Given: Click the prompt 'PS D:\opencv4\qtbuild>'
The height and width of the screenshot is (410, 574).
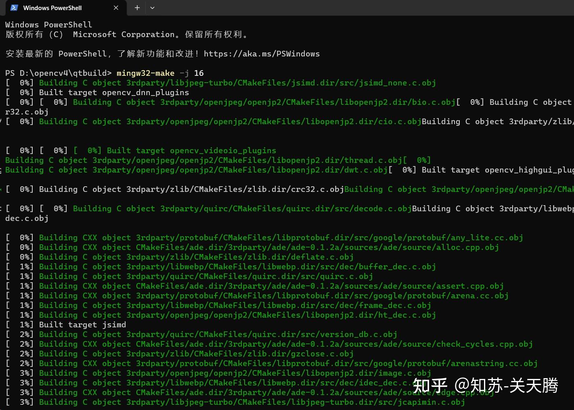Looking at the screenshot, I should pyautogui.click(x=58, y=73).
